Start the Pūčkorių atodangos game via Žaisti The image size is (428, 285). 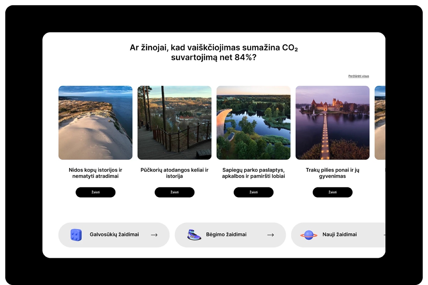[174, 192]
